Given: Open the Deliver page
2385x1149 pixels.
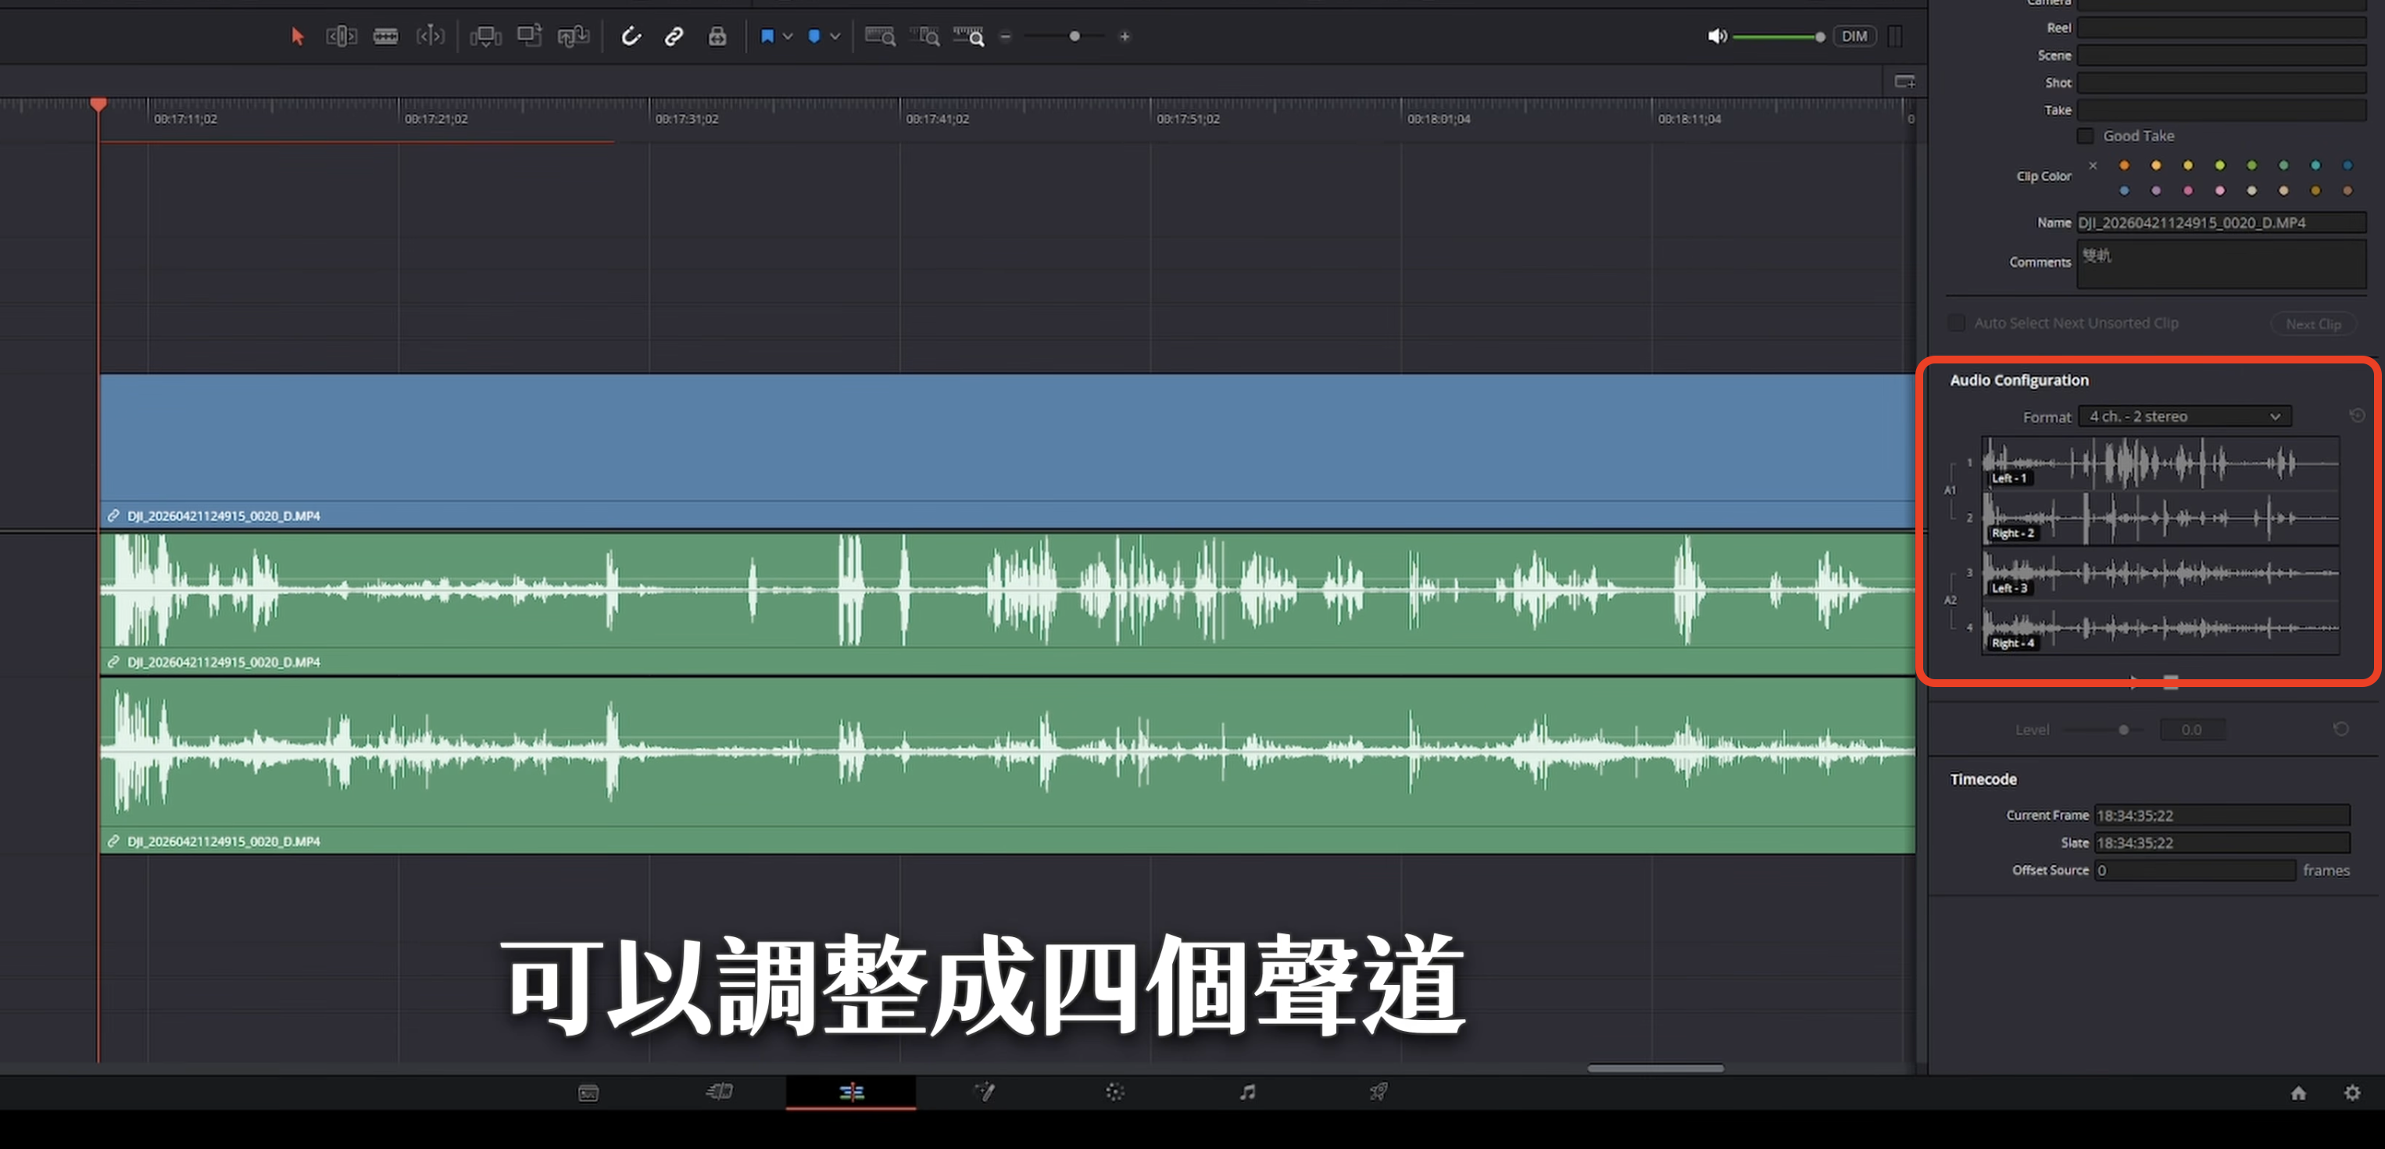Looking at the screenshot, I should click(1378, 1093).
